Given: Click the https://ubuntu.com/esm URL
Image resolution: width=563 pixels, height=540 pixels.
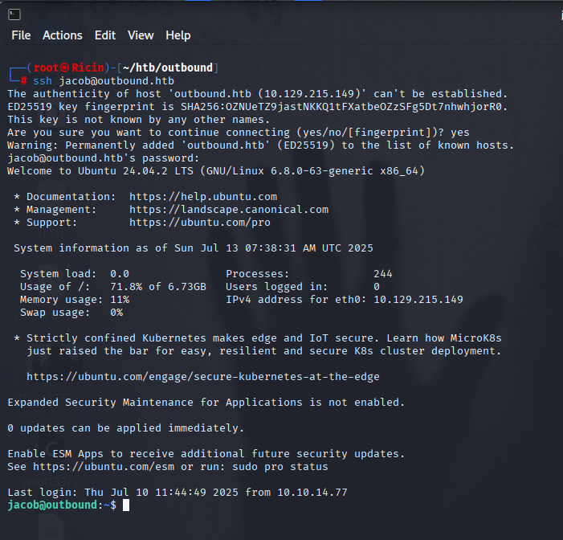Looking at the screenshot, I should click(104, 467).
